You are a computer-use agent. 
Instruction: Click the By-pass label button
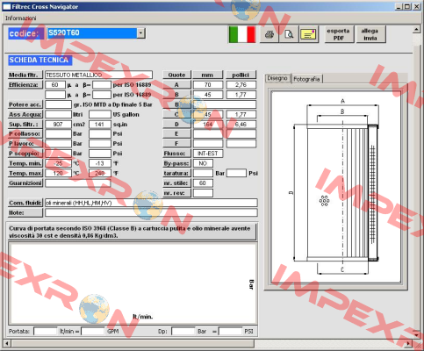pyautogui.click(x=176, y=163)
